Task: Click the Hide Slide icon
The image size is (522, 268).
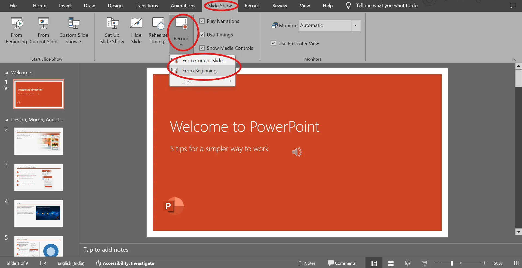Action: 136,23
